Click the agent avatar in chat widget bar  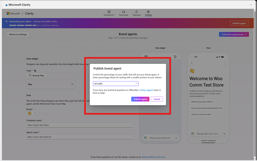click(x=145, y=138)
